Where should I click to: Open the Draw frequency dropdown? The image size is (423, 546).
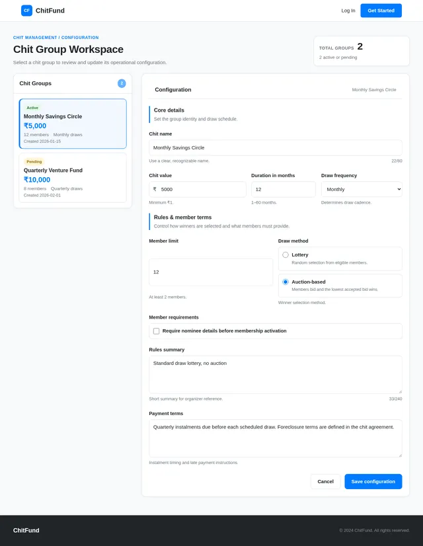click(x=362, y=190)
